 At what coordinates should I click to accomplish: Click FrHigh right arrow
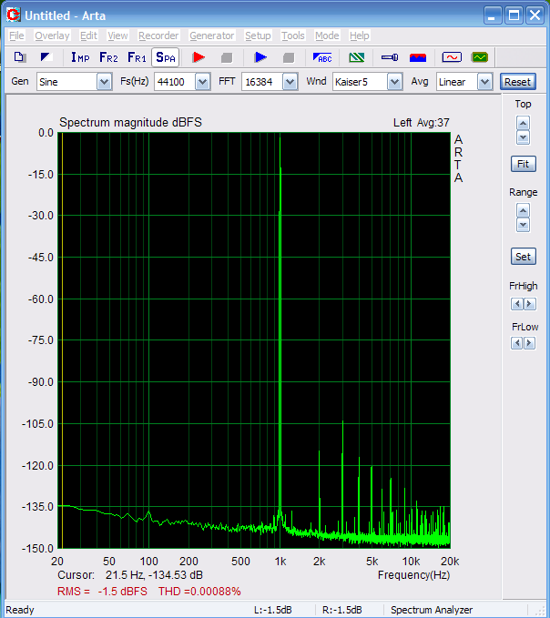coord(530,304)
